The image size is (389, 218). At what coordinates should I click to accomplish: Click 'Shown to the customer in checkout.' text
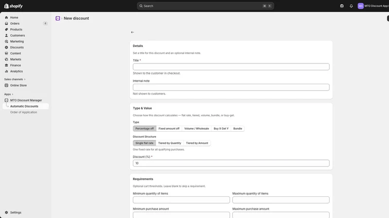[157, 73]
